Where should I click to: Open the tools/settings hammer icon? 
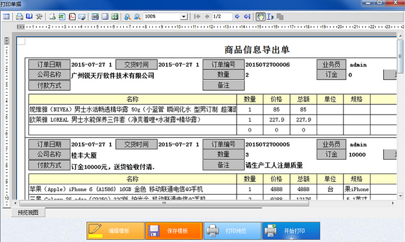(39, 17)
